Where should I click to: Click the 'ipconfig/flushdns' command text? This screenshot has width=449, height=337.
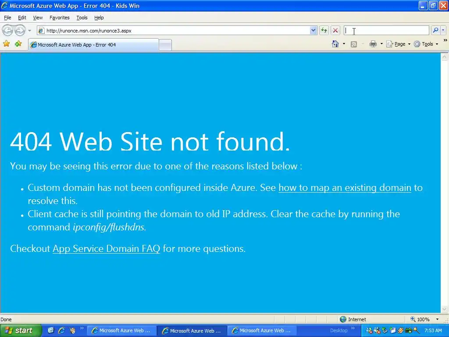pos(109,227)
